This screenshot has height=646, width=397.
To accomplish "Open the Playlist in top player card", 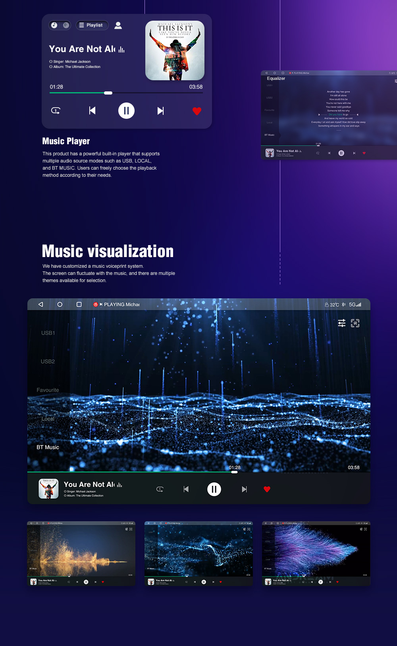I will click(x=92, y=25).
